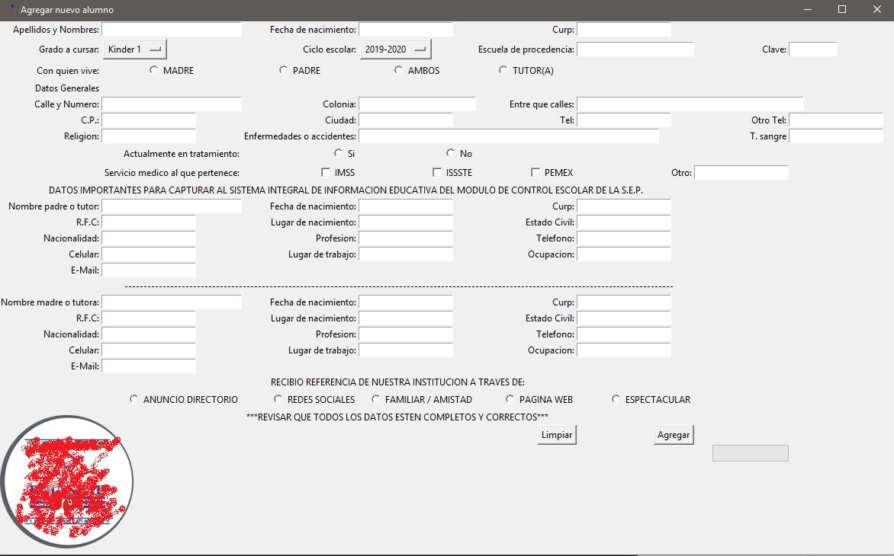Open the Grado a cursar dropdown
894x556 pixels.
point(135,50)
